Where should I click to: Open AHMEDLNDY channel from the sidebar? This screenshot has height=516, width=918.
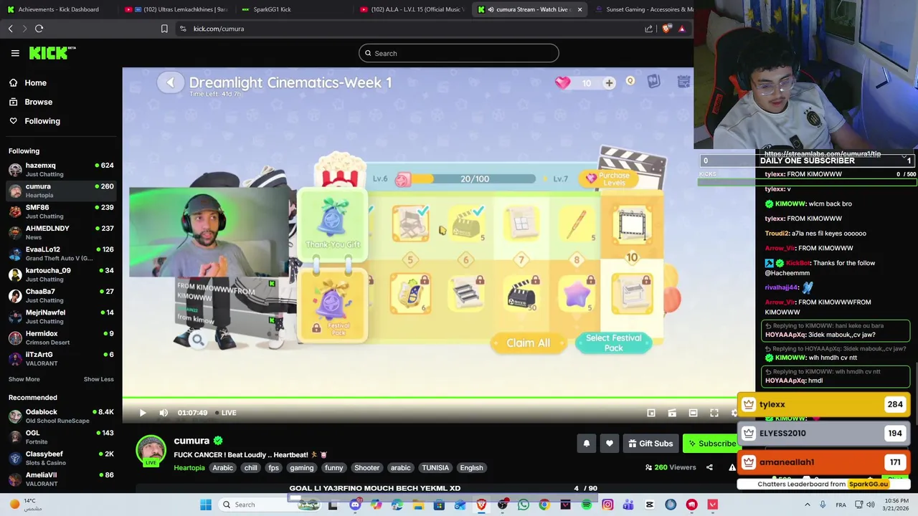pos(61,232)
